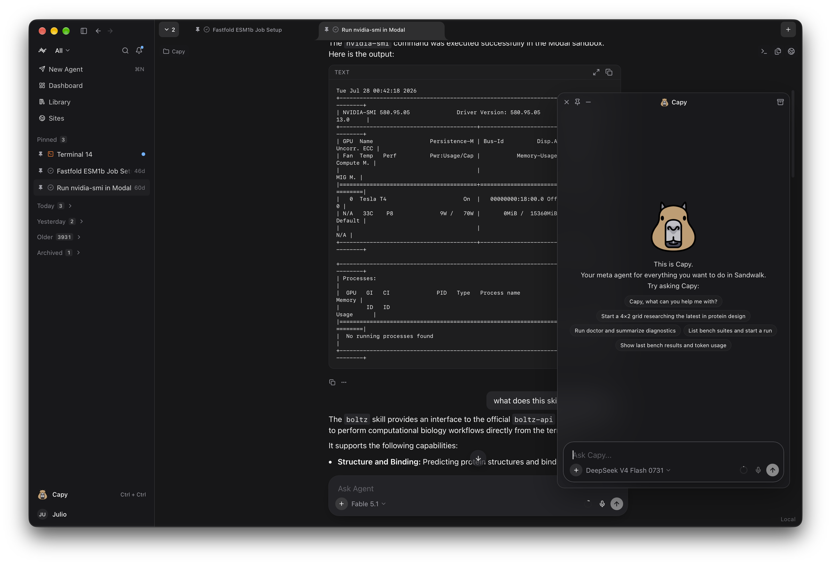Open the Sites page
Screen dimensions: 831x565
92,118
